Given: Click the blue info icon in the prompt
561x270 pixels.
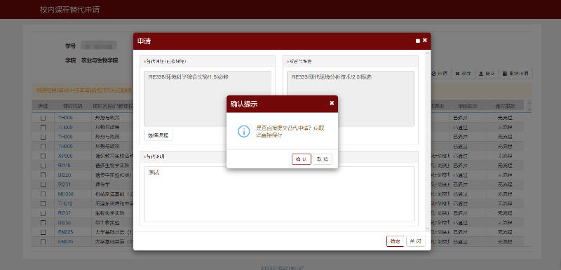Looking at the screenshot, I should [243, 131].
